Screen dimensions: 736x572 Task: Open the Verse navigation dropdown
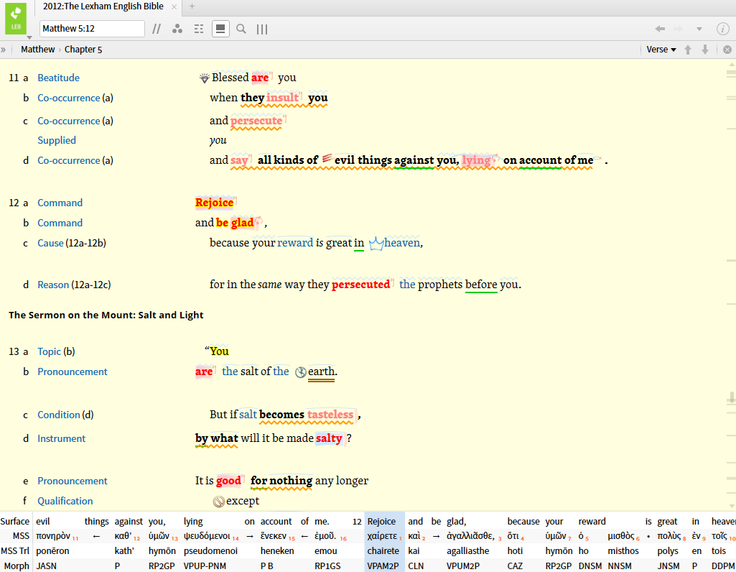click(661, 50)
